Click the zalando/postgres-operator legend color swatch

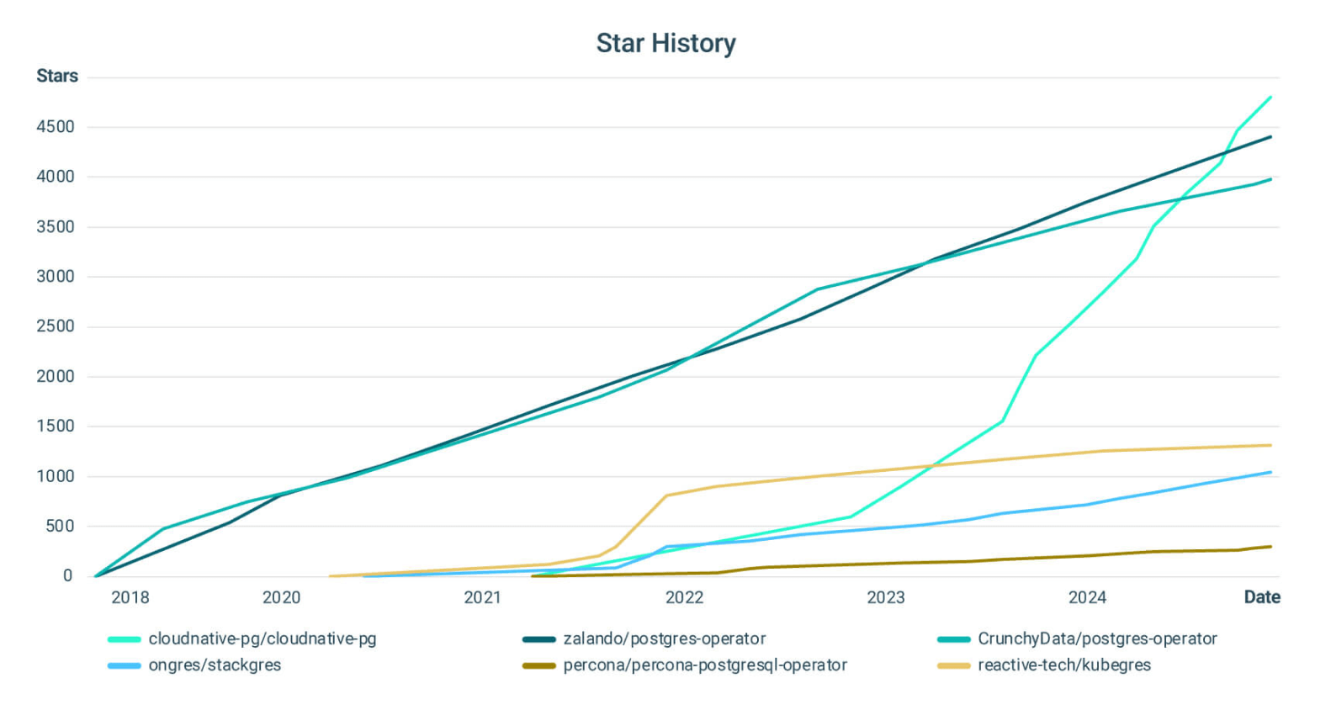[x=538, y=640]
